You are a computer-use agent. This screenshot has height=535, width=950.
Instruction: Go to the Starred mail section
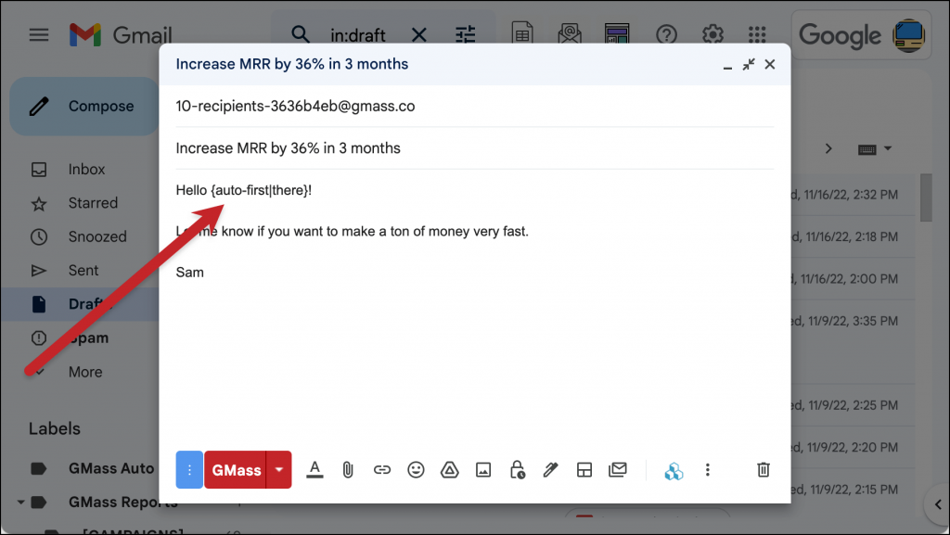pos(93,202)
